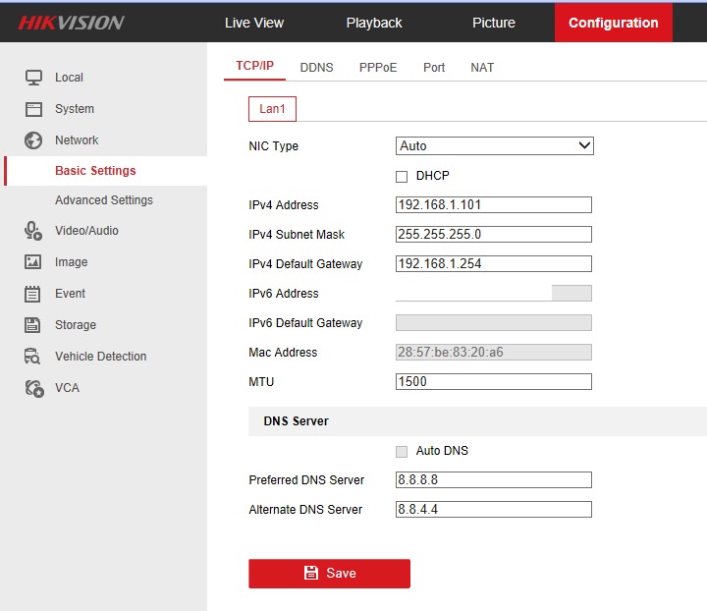
Task: Click the IPv4 Address input field
Action: (x=493, y=205)
